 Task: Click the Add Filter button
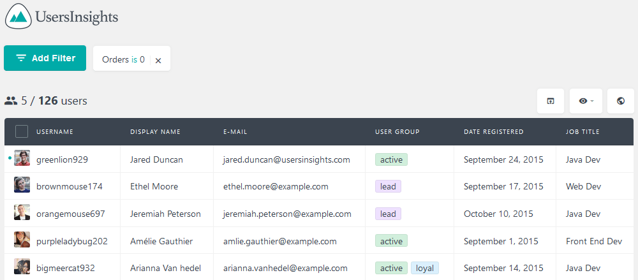(x=45, y=58)
